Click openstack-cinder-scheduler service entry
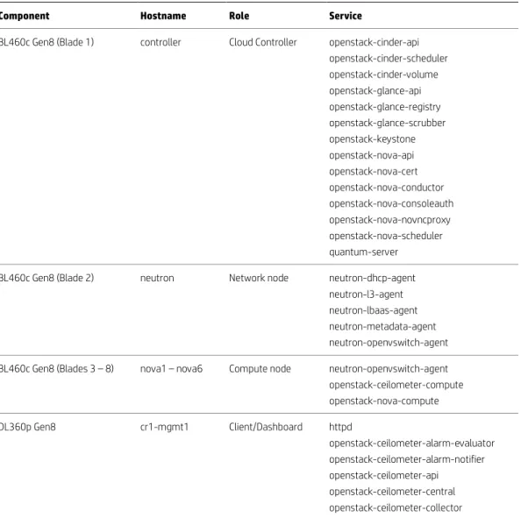This screenshot has height=518, width=521. pyautogui.click(x=388, y=59)
